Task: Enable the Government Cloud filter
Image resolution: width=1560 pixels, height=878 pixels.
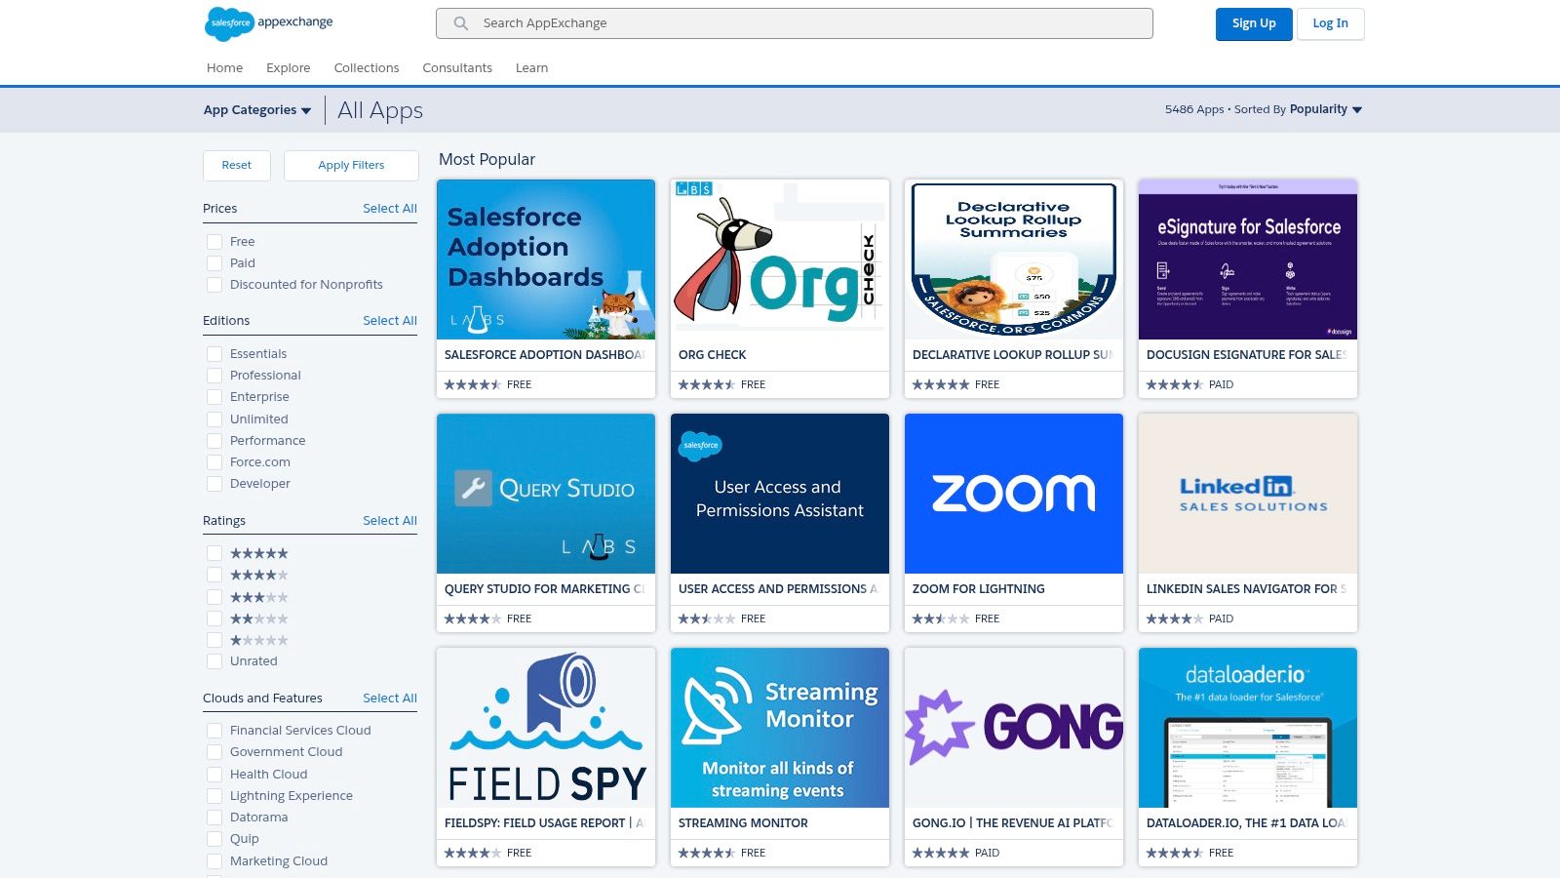Action: 214,751
